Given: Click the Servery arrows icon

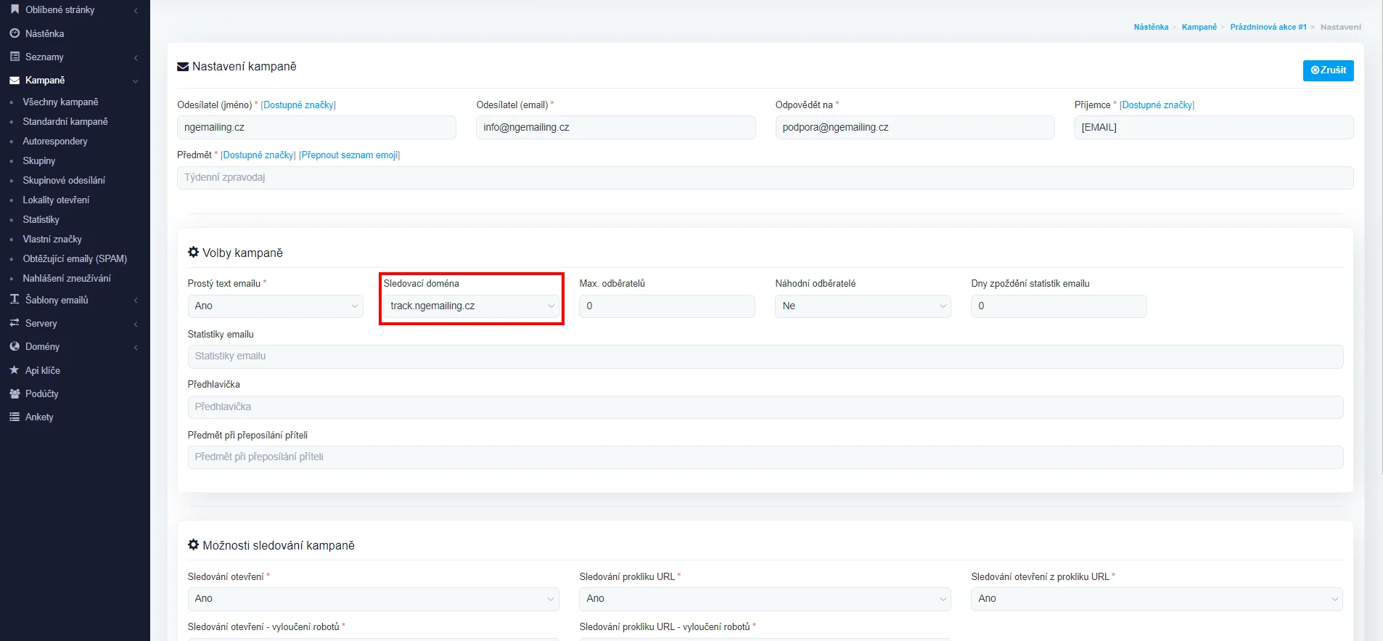Looking at the screenshot, I should pos(15,323).
